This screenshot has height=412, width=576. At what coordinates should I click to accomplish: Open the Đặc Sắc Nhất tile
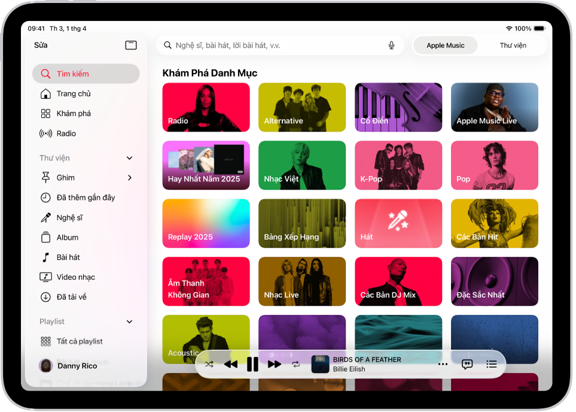(495, 281)
